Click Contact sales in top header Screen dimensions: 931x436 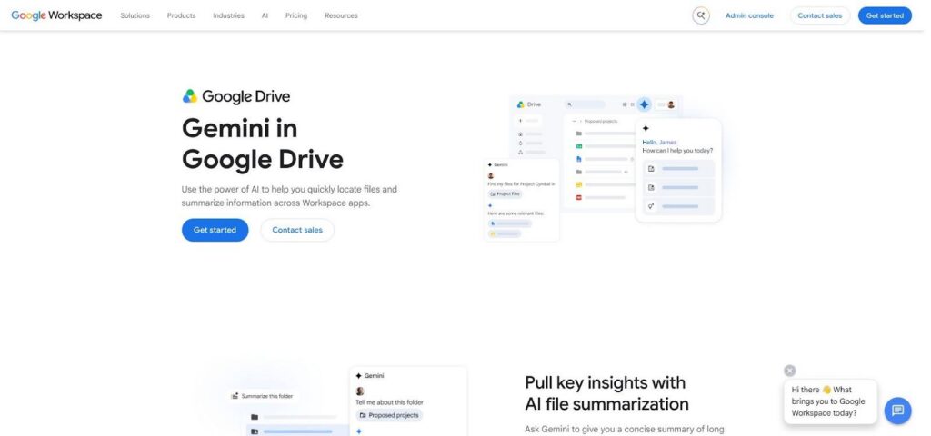[x=819, y=15]
